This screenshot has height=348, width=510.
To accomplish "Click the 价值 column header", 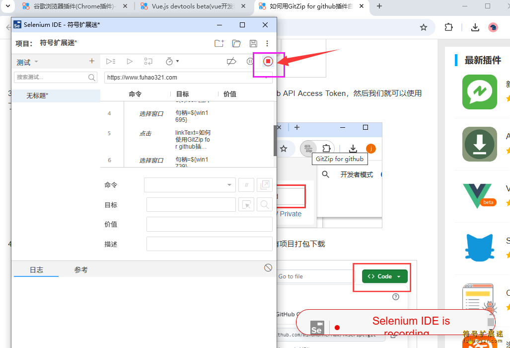I will (230, 94).
